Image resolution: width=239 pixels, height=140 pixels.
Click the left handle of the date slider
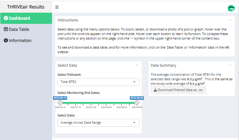60,103
